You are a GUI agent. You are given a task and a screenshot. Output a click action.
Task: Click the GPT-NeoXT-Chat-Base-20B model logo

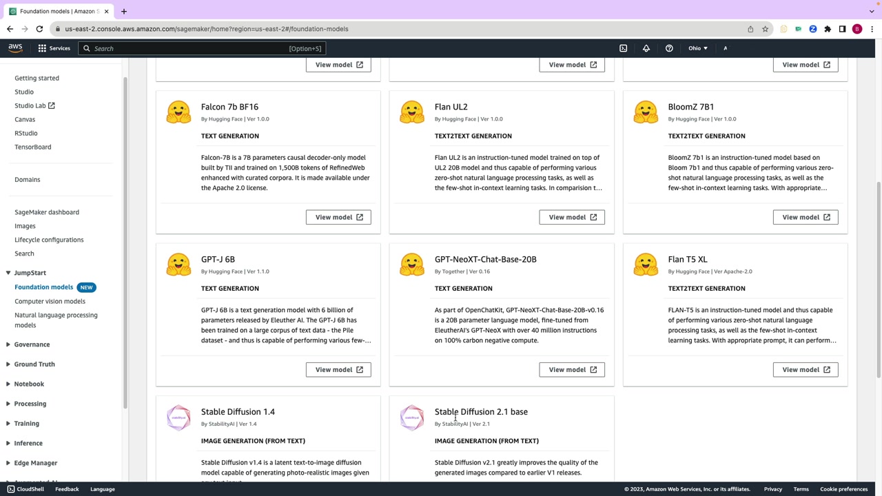[412, 265]
